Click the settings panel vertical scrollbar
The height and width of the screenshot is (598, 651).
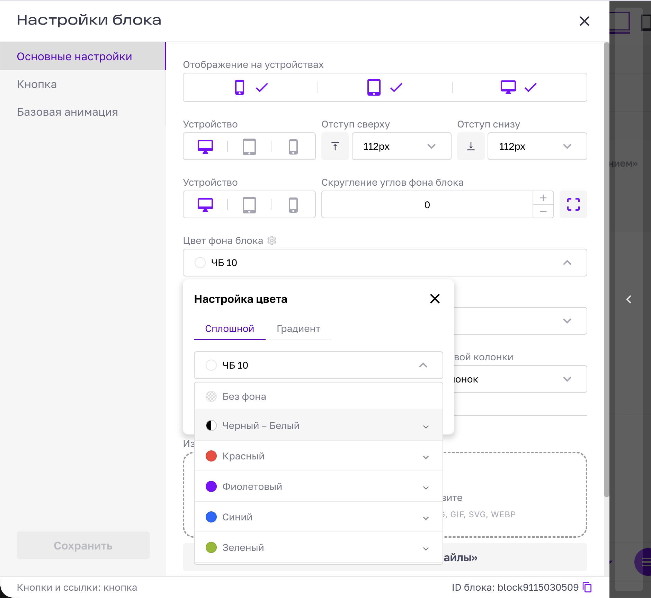coord(606,270)
